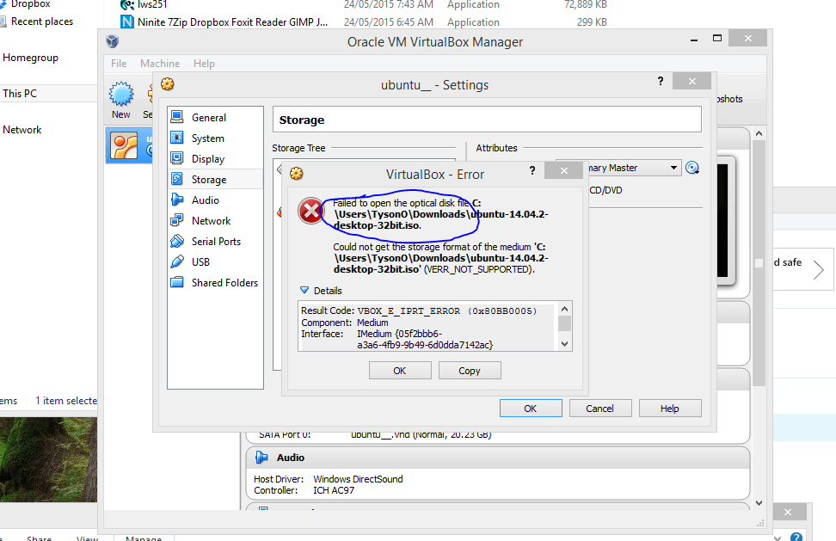836x541 pixels.
Task: Click the USB plug icon
Action: click(x=177, y=261)
